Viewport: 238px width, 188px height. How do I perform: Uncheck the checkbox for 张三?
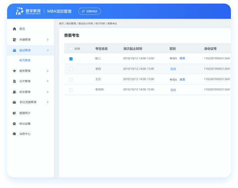click(x=71, y=59)
